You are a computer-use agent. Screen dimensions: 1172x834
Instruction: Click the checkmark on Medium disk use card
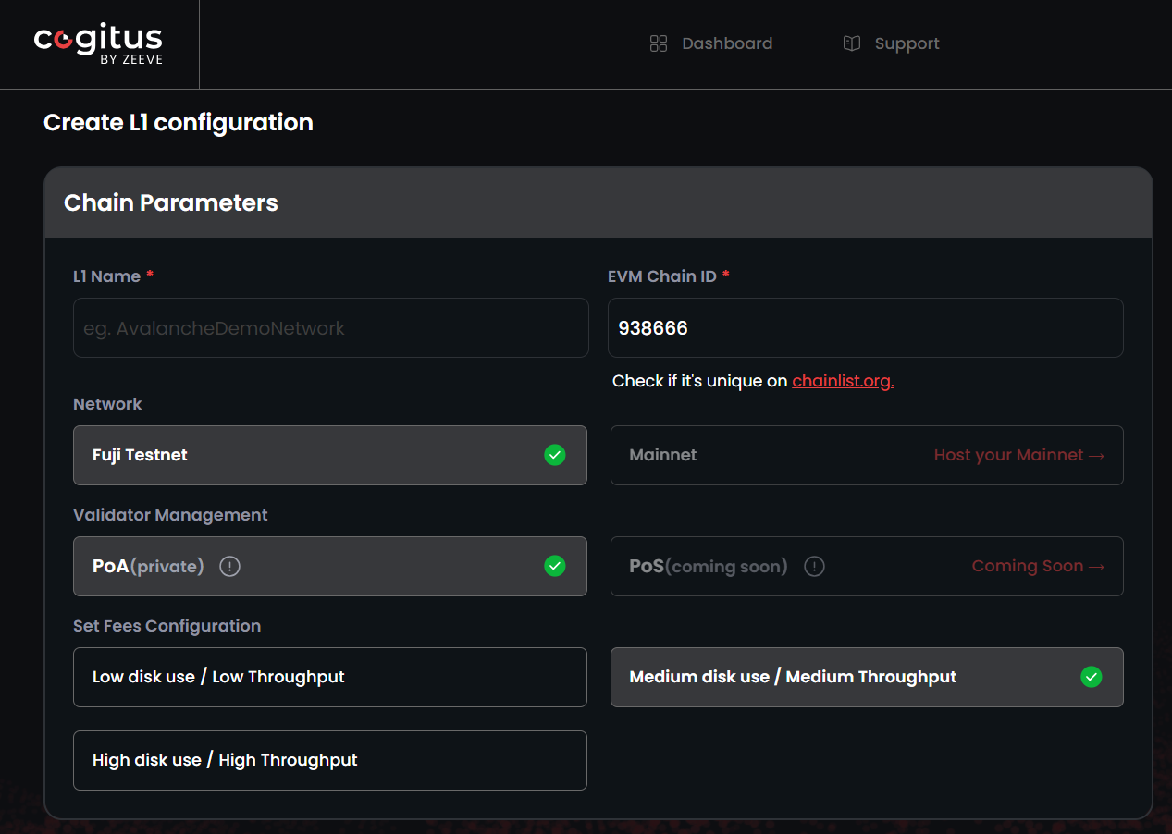(1091, 677)
